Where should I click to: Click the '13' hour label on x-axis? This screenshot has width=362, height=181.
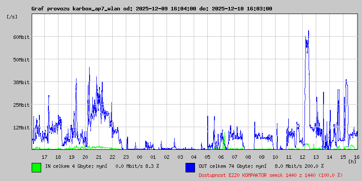click(316, 157)
